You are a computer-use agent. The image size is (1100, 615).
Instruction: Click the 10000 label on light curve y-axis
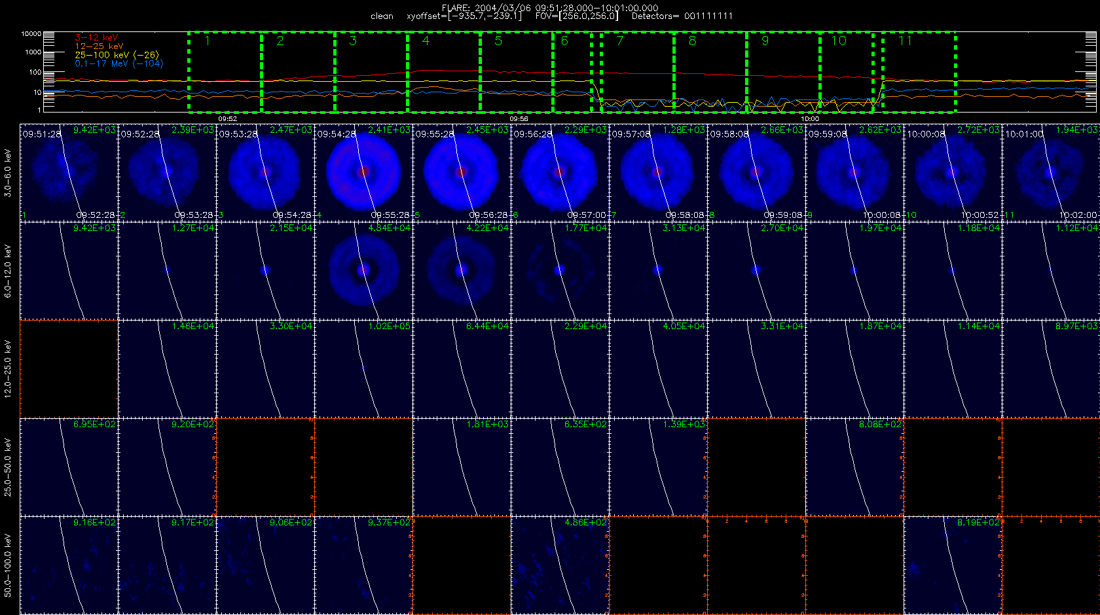tap(31, 34)
